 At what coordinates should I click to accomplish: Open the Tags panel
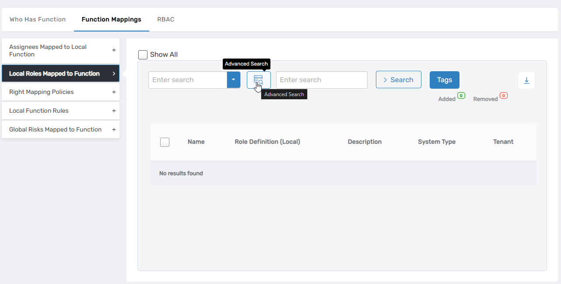(x=444, y=80)
